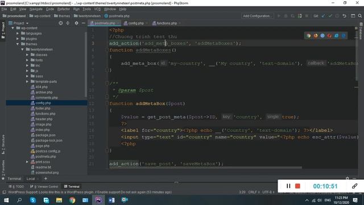364x205 pixels.
Task: Click the Debug bug toolbar icon
Action: click(x=286, y=16)
